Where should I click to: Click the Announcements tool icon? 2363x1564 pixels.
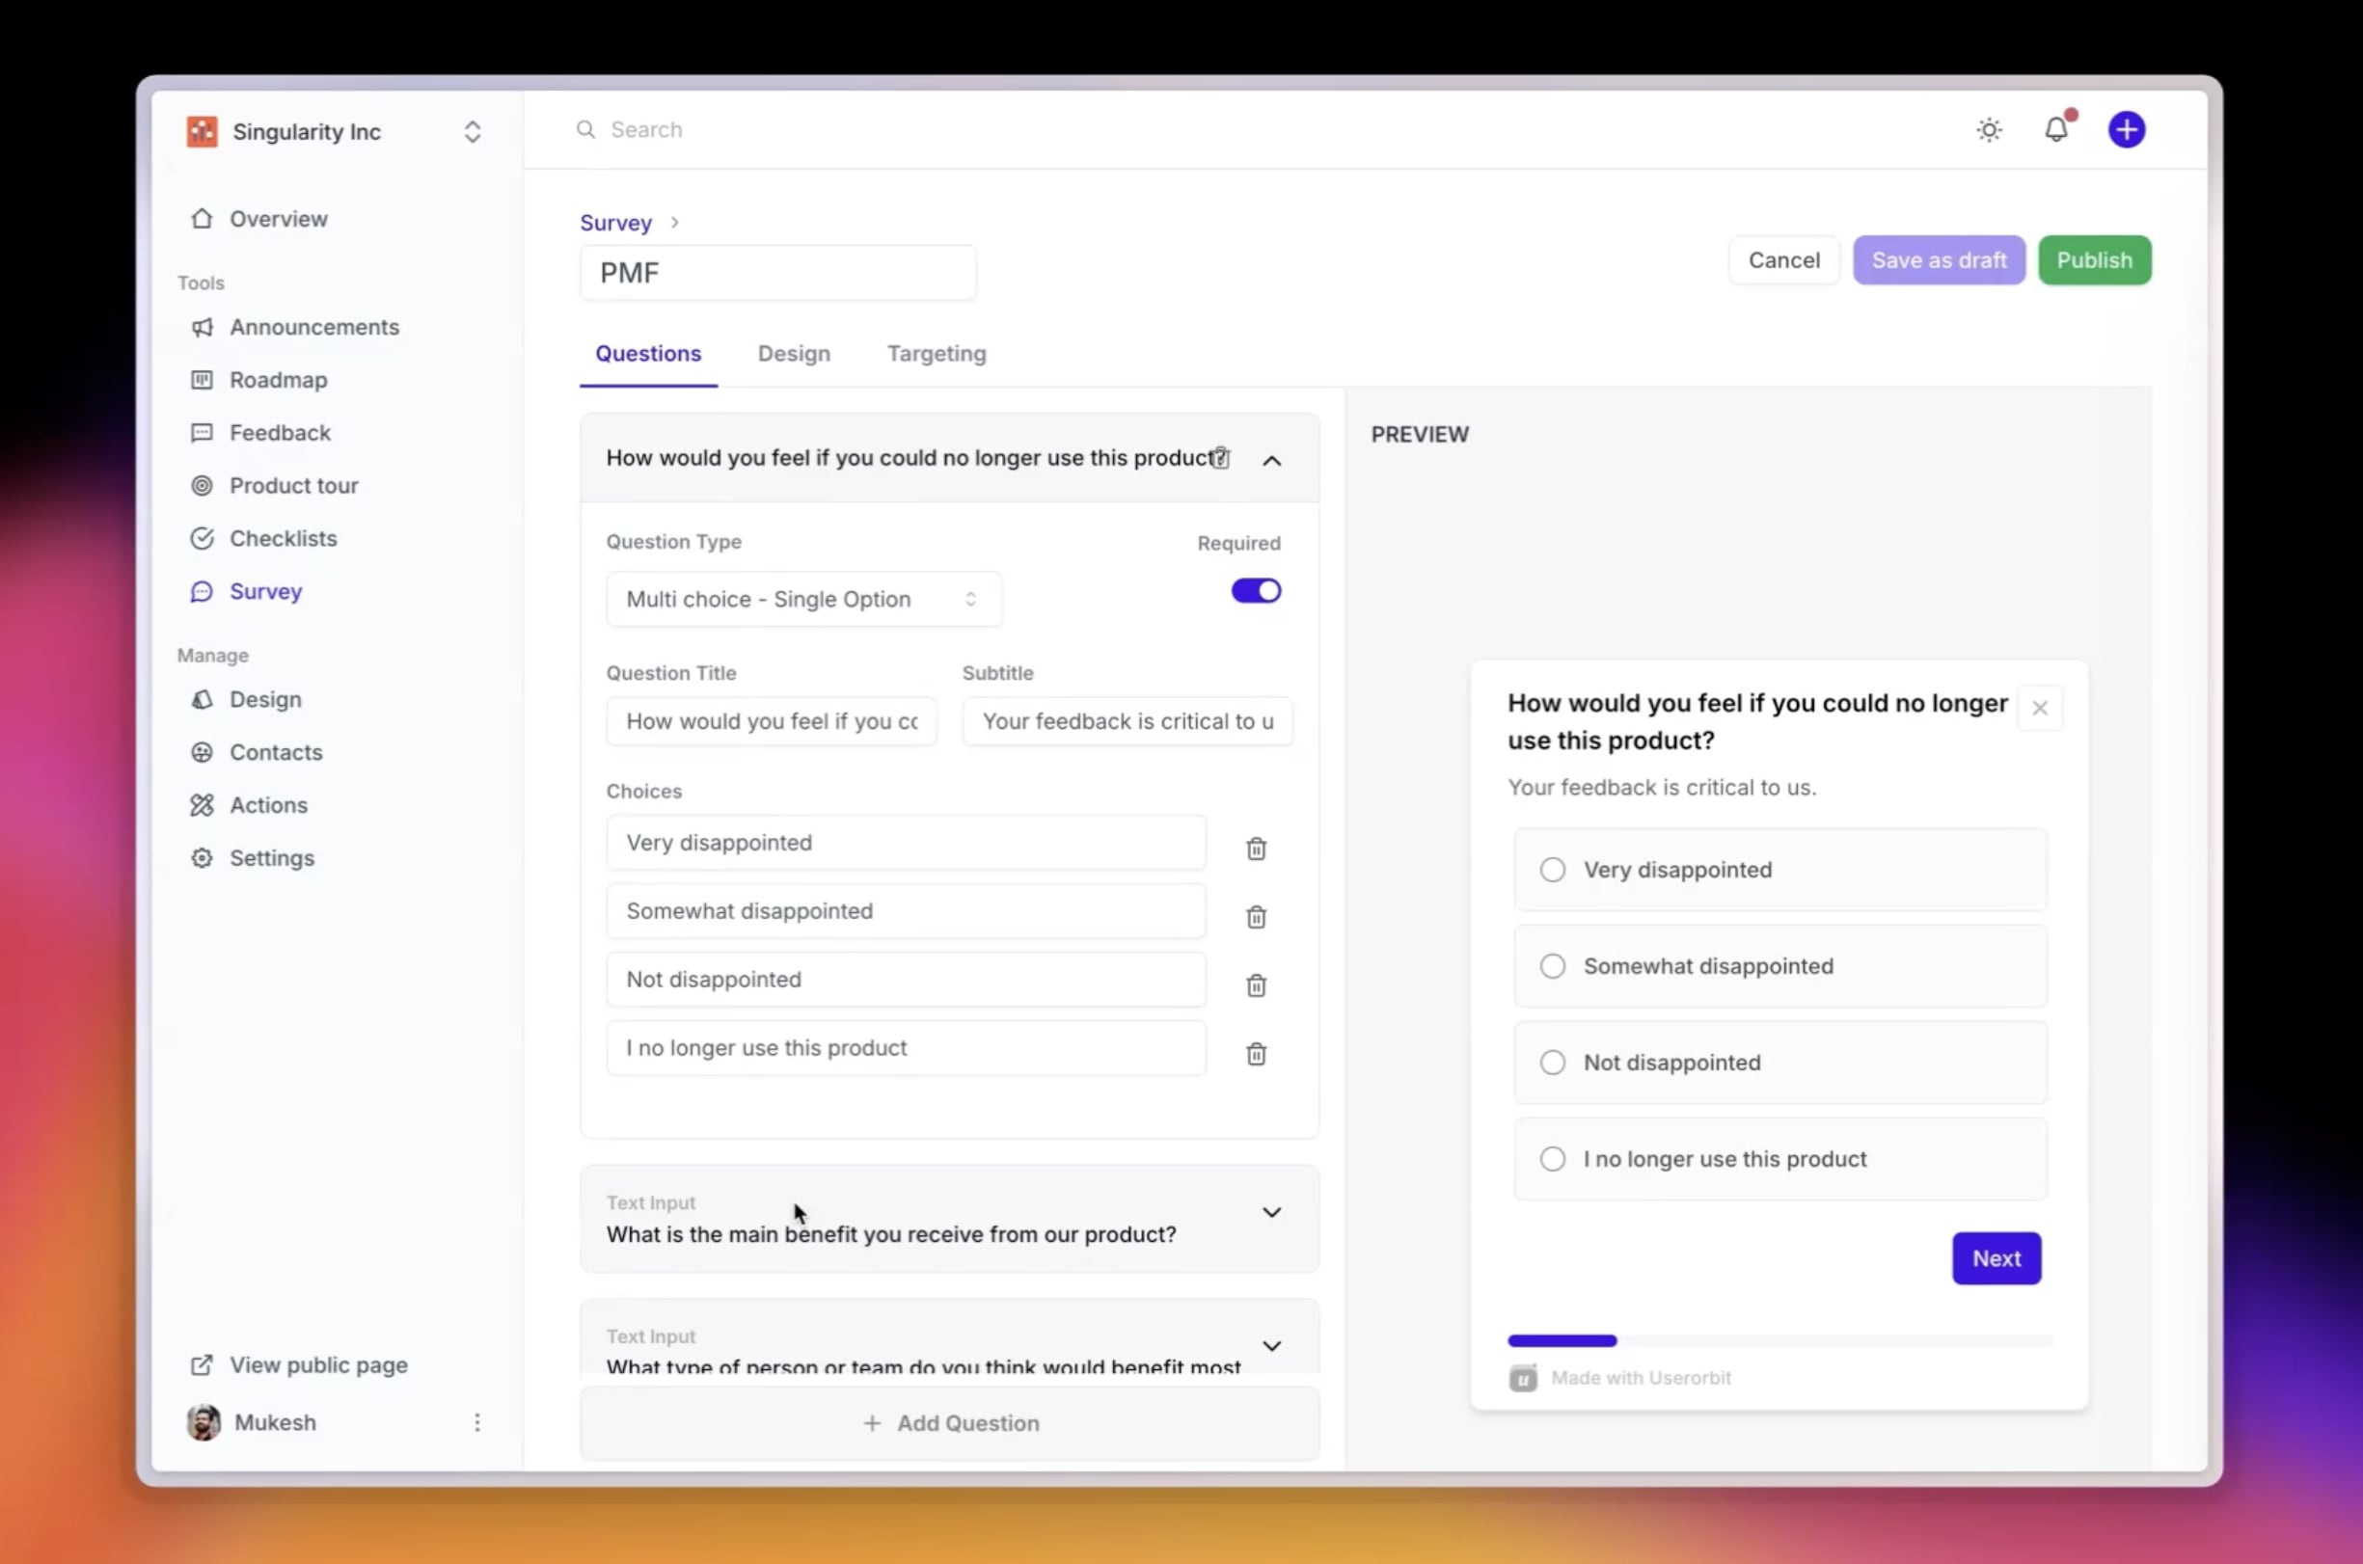click(203, 327)
